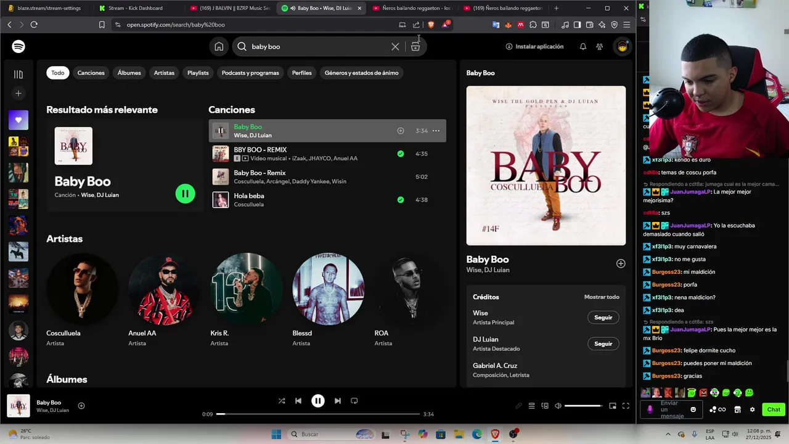789x444 pixels.
Task: Skip to next track
Action: (337, 401)
